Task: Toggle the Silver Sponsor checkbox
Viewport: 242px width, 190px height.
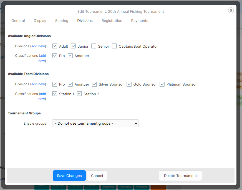Action: (94, 84)
